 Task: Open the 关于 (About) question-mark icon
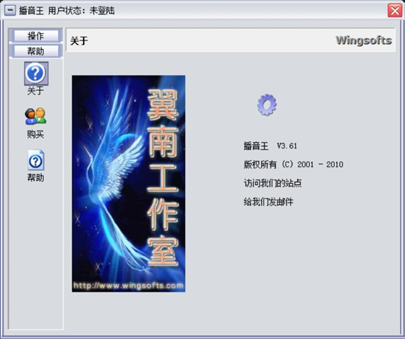[x=36, y=74]
